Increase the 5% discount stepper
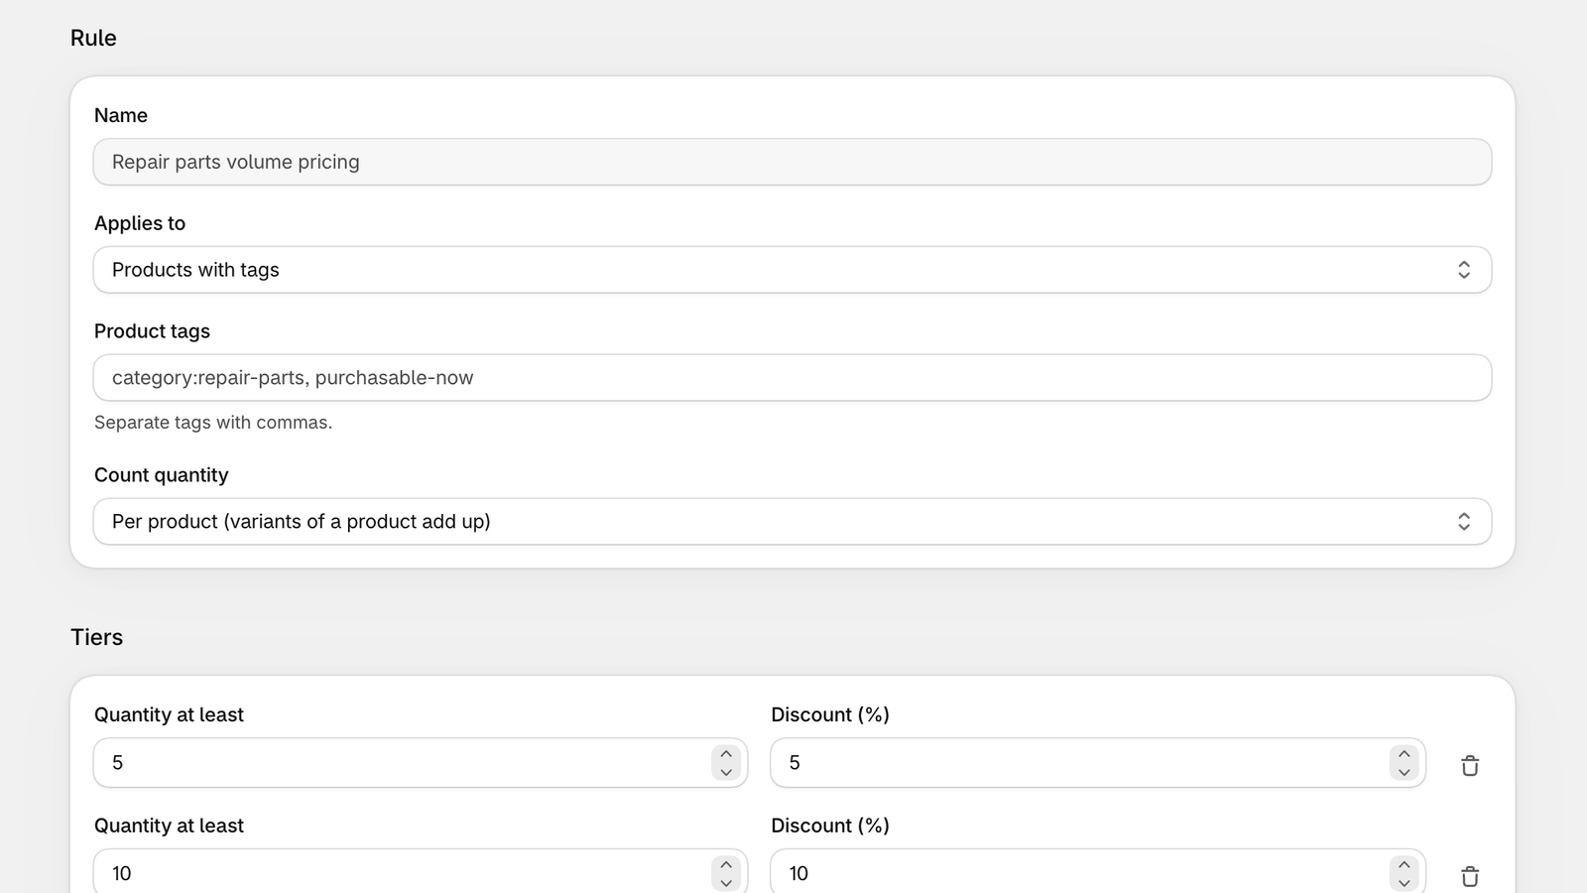Viewport: 1587px width, 893px height. coord(1404,754)
